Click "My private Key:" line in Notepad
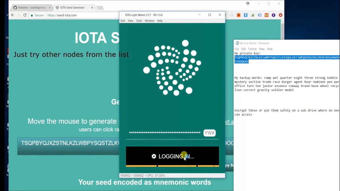The height and width of the screenshot is (191, 340). click(x=248, y=53)
